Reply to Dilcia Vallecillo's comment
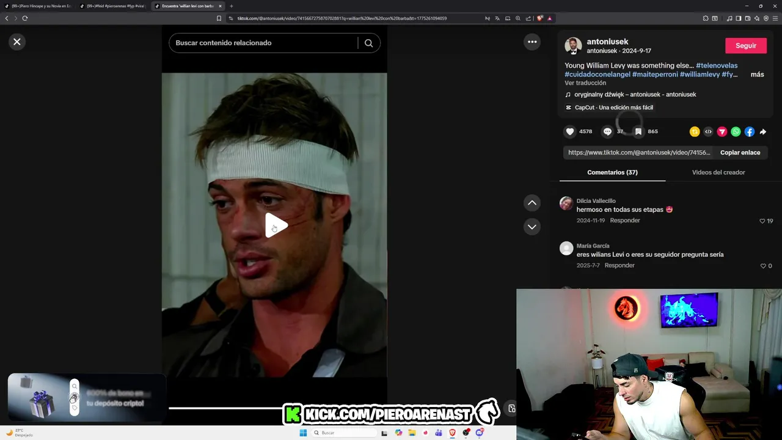 (625, 221)
